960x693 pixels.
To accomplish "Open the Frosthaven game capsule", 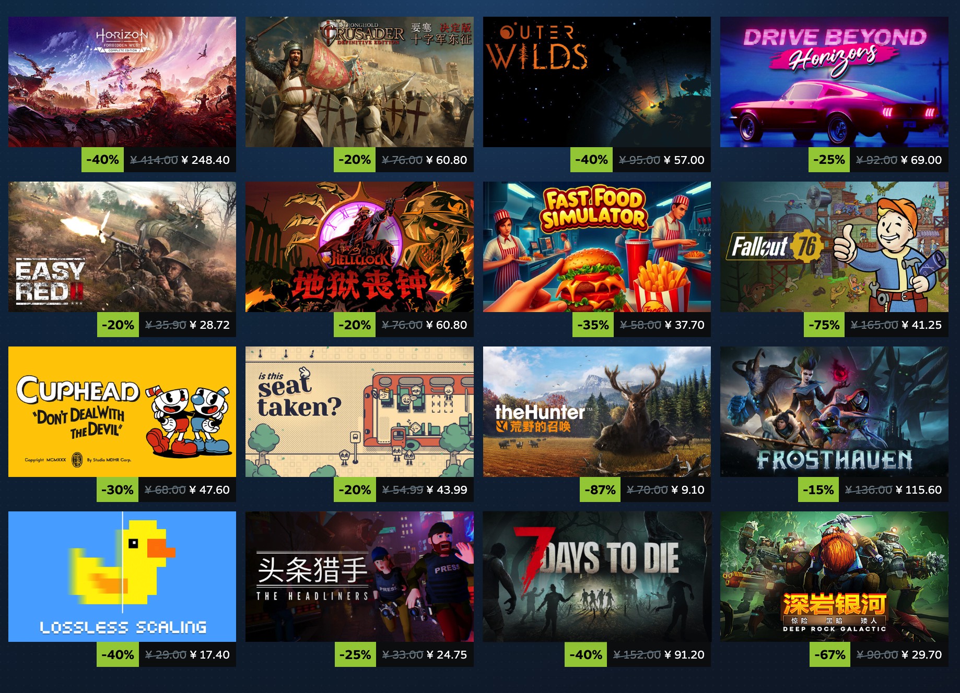I will click(834, 412).
